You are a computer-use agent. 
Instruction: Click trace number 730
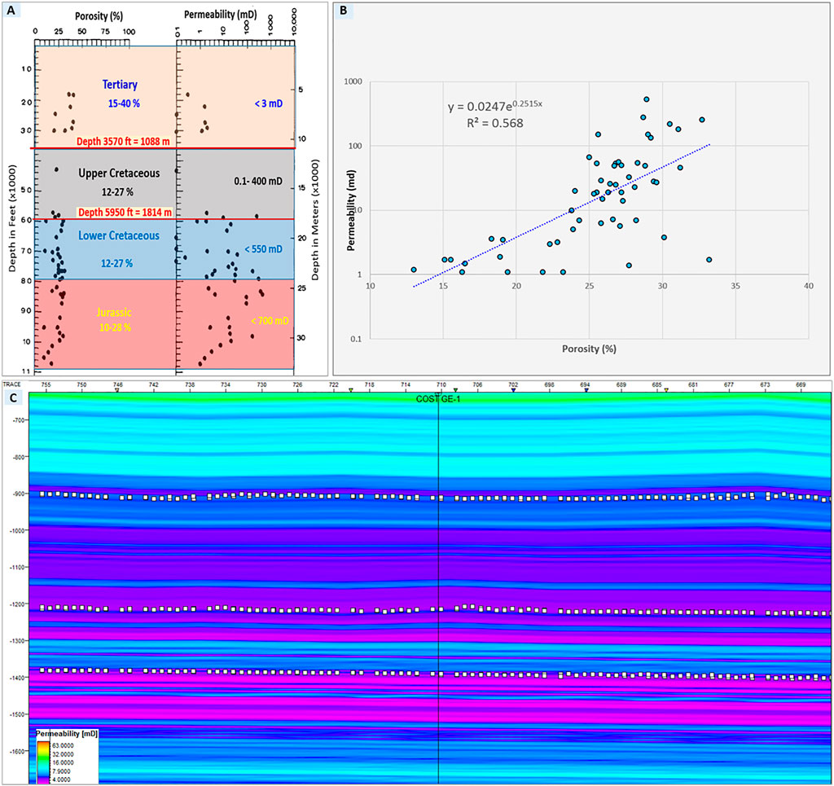coord(261,384)
